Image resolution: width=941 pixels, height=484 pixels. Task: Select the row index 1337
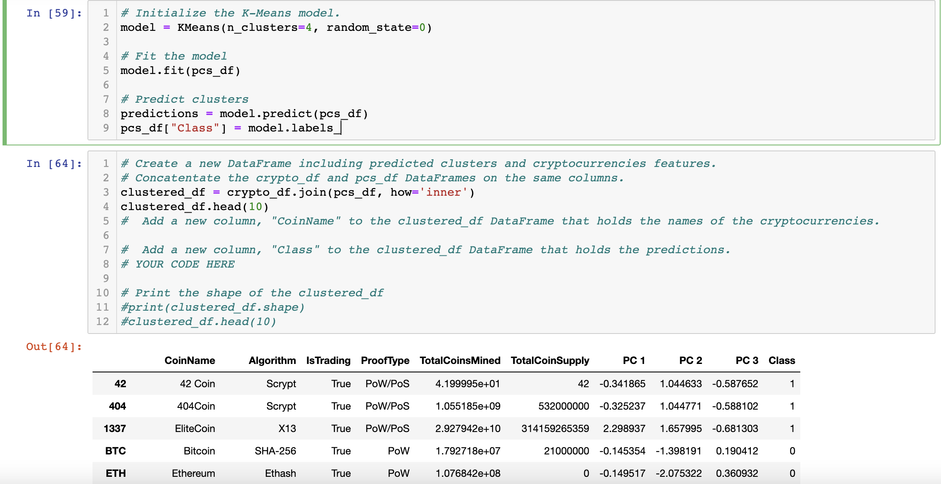pyautogui.click(x=115, y=429)
